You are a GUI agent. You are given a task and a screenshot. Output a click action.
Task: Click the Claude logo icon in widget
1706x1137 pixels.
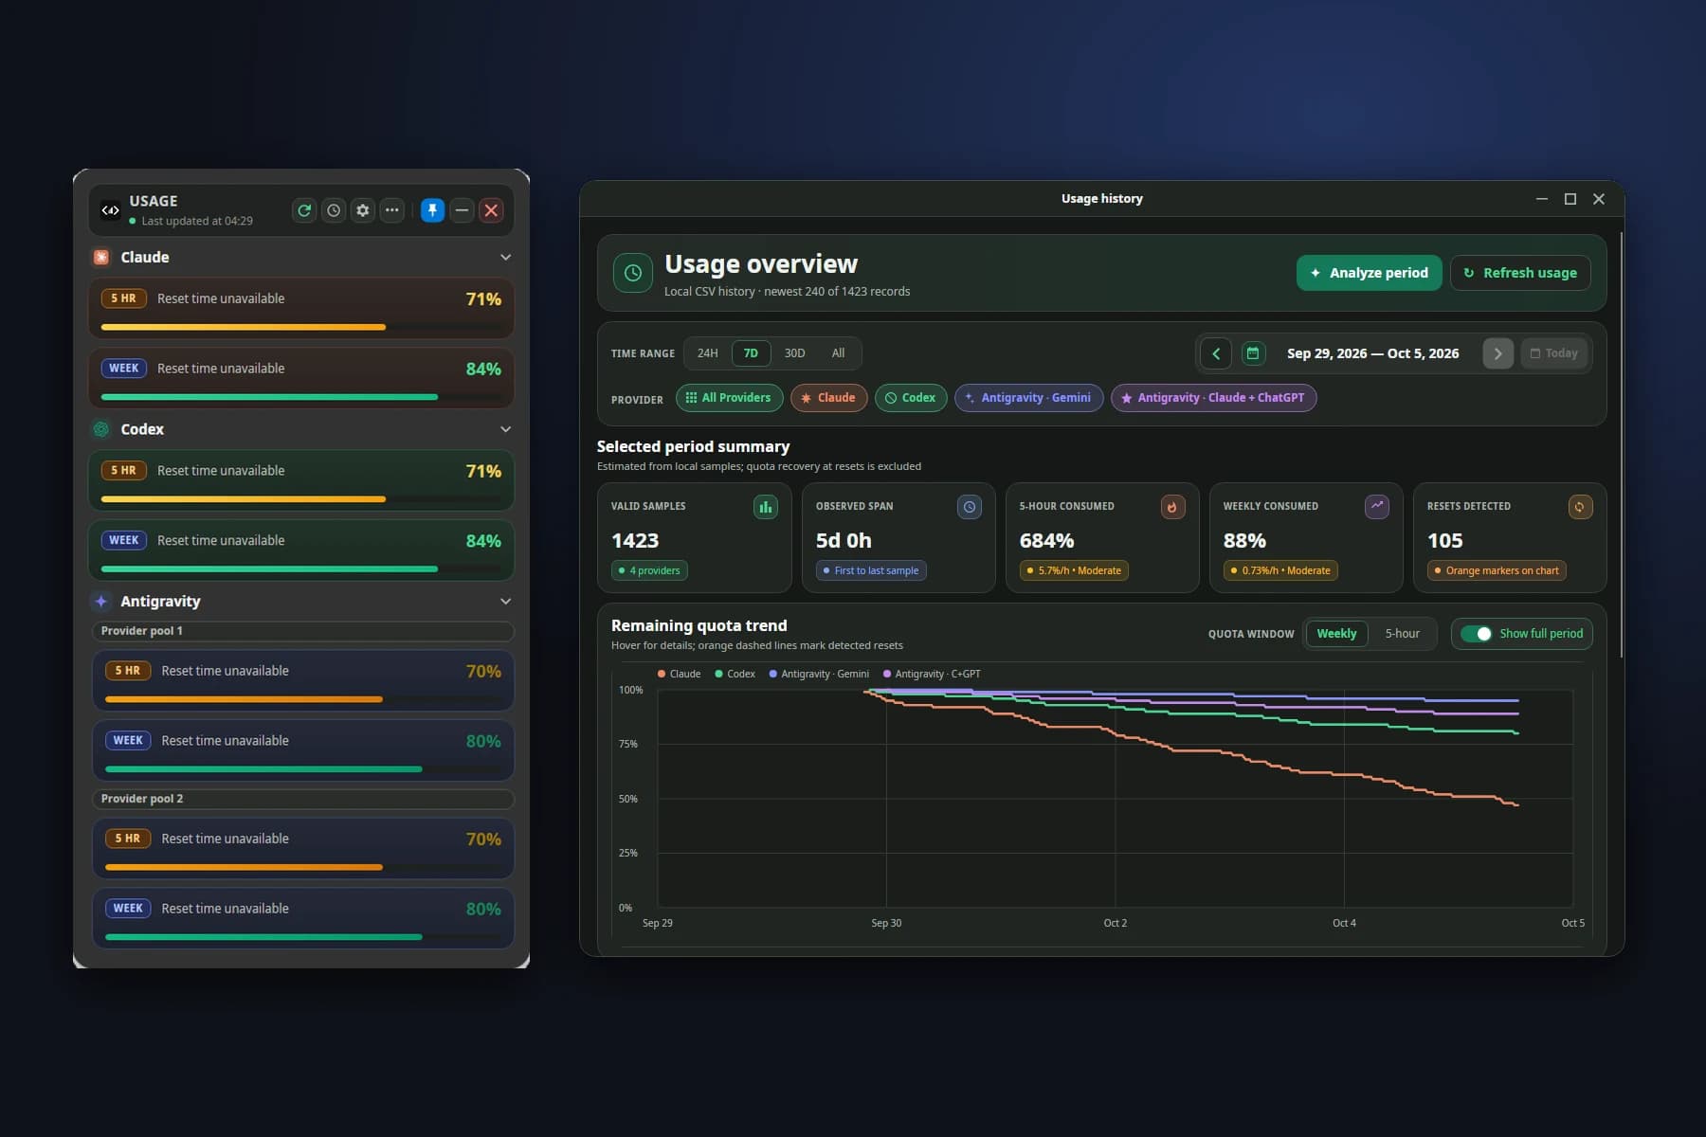101,257
